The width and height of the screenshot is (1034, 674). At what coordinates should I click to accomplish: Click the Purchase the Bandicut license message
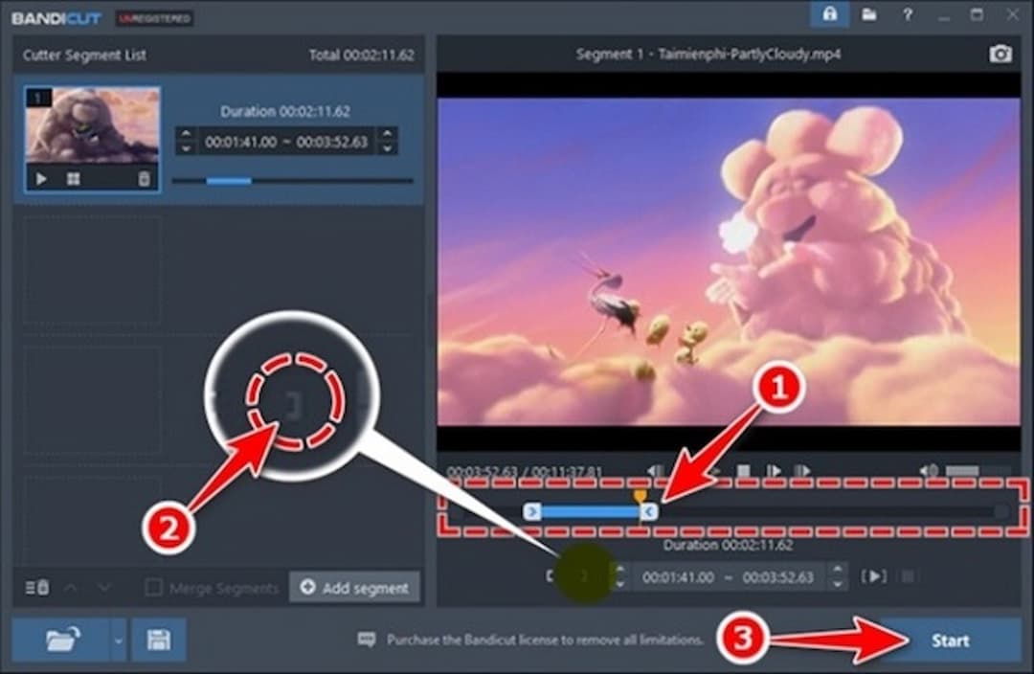[x=545, y=640]
